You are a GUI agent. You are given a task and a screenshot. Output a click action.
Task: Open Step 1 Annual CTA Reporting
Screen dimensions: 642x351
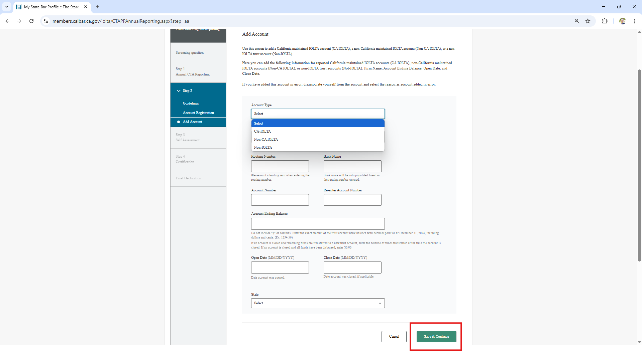(x=198, y=72)
